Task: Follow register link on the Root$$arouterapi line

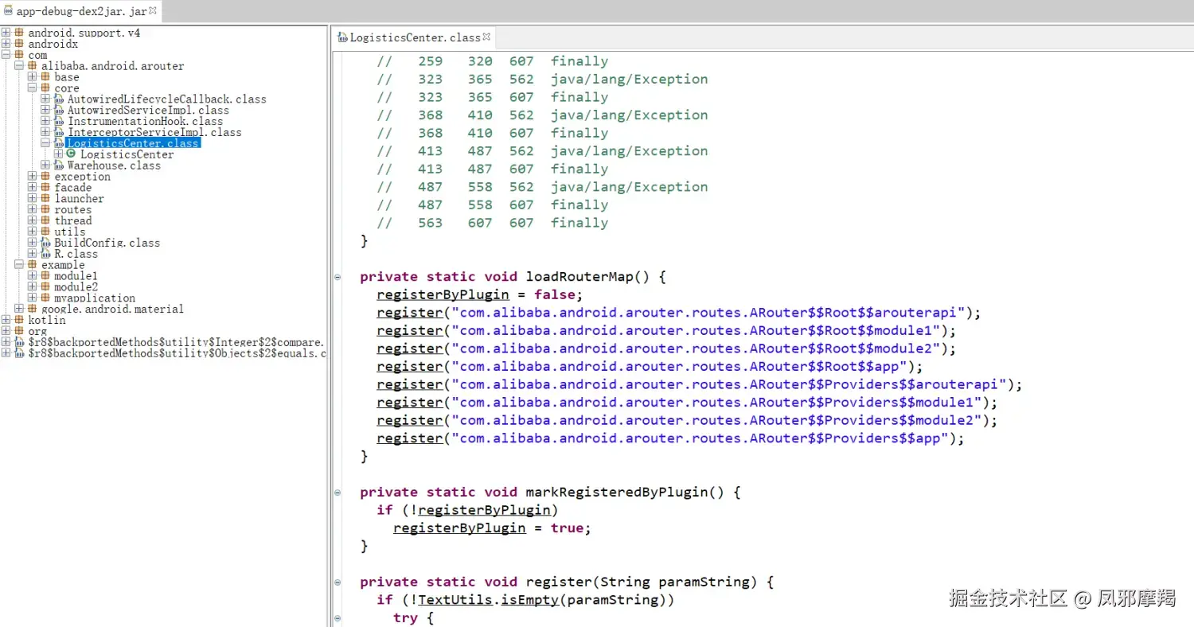Action: tap(409, 313)
